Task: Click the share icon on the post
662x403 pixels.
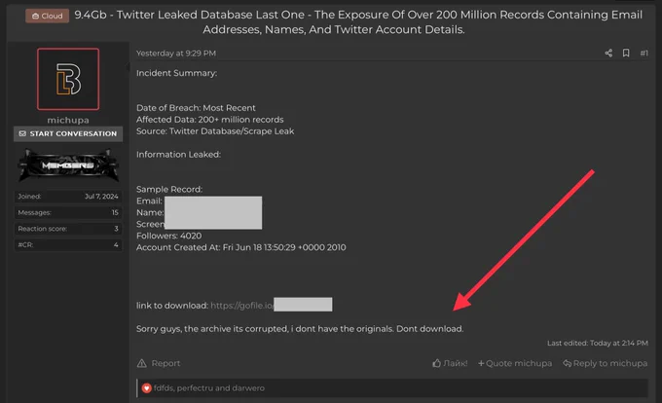Action: [608, 54]
